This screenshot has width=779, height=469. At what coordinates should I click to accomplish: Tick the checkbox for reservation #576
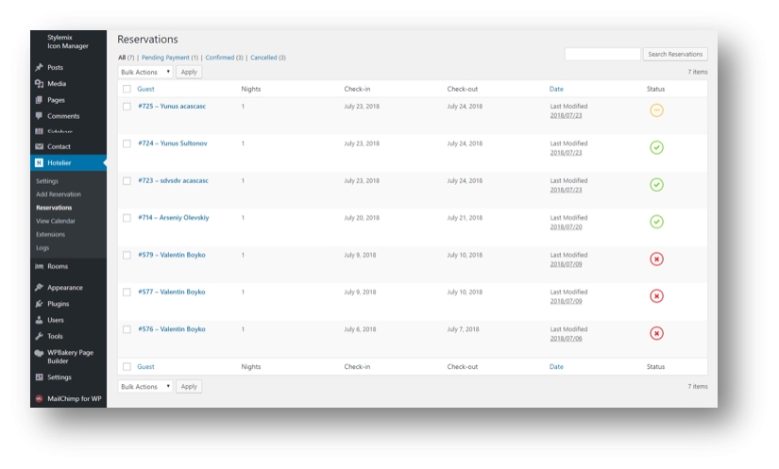(127, 329)
